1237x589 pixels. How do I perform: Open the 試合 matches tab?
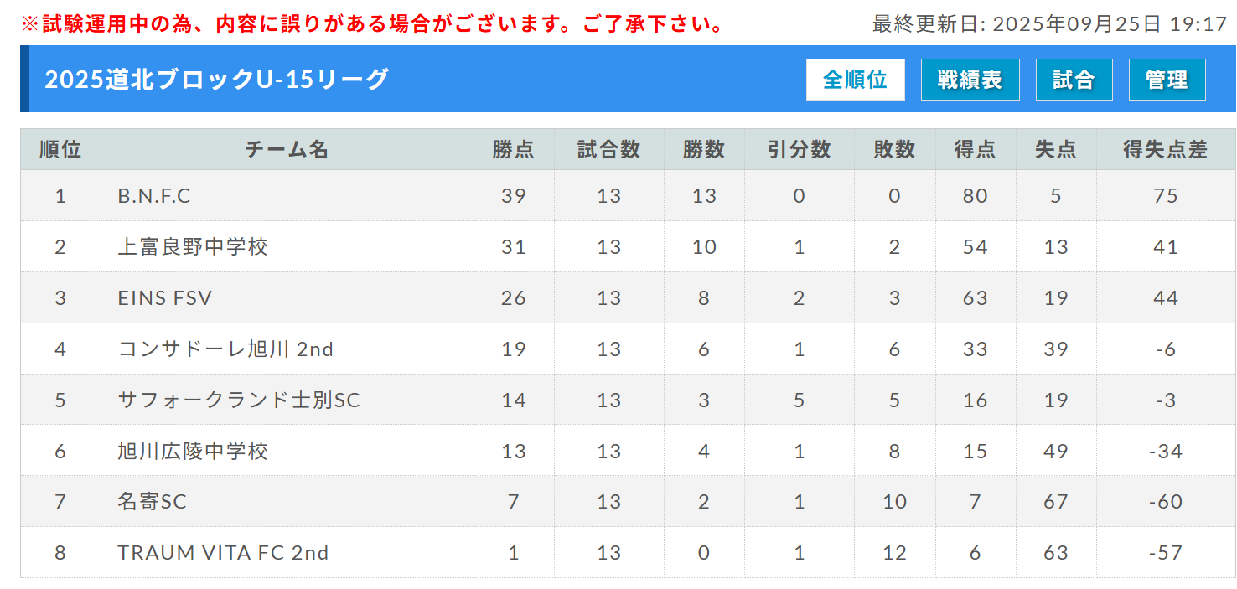(x=1074, y=80)
